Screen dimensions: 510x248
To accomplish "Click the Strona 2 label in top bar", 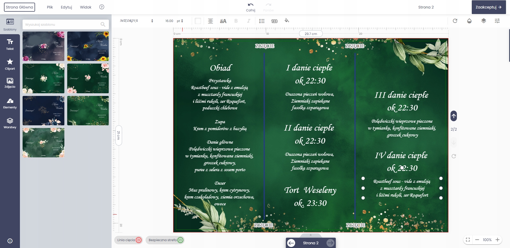I will [426, 7].
